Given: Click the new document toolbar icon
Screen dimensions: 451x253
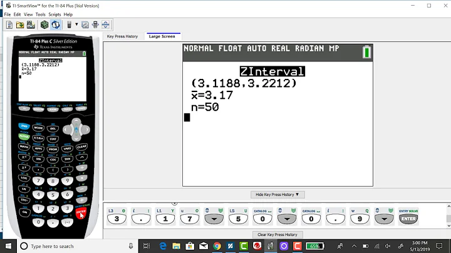Looking at the screenshot, I should pos(9,24).
